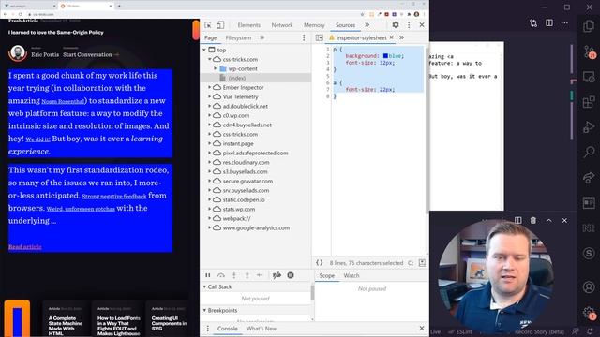Click step over next function icon

point(221,275)
